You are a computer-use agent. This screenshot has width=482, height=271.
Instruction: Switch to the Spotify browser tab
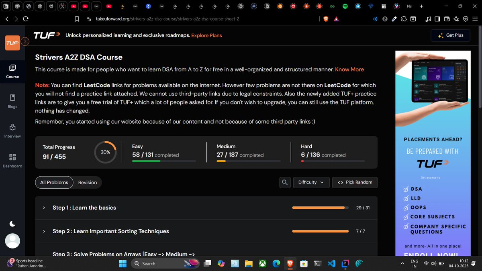pos(345,6)
